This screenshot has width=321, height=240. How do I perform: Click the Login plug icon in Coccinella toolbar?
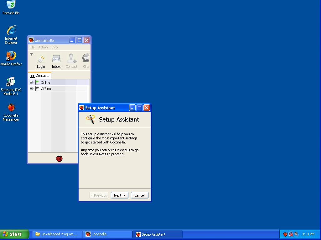[x=41, y=59]
